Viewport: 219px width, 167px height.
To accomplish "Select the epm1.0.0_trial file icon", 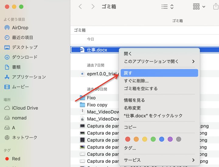I will pyautogui.click(x=82, y=74).
